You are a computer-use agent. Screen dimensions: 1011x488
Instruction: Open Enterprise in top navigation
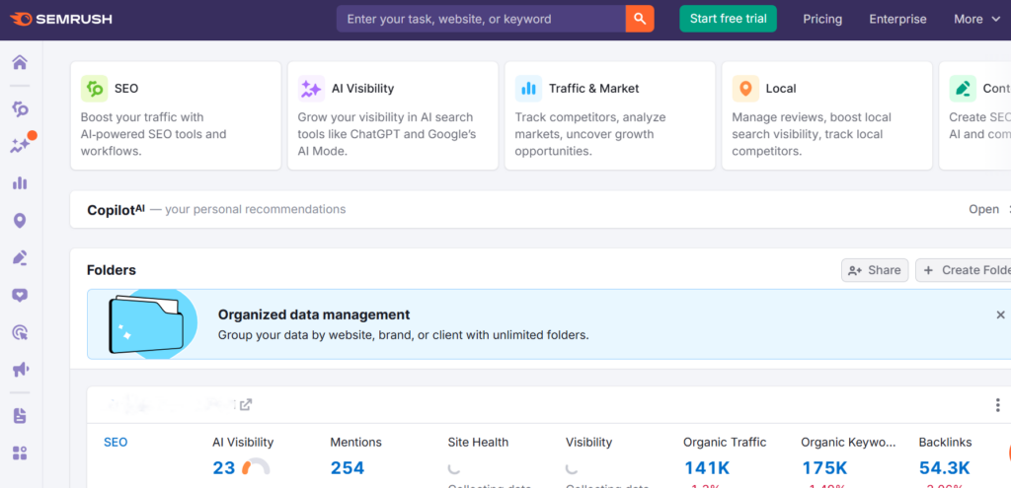pyautogui.click(x=897, y=20)
